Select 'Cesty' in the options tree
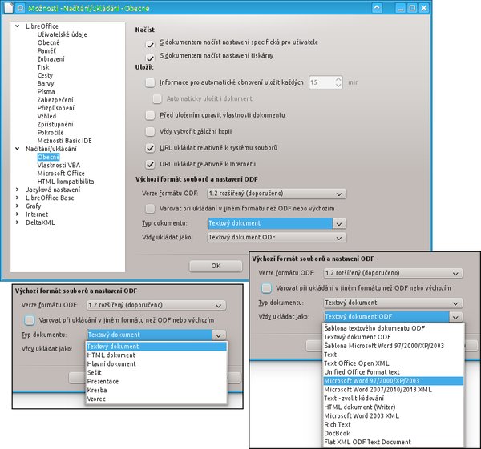The width and height of the screenshot is (481, 449). [x=45, y=75]
